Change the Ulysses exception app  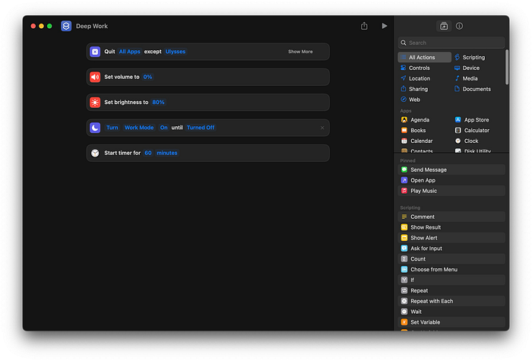click(176, 52)
